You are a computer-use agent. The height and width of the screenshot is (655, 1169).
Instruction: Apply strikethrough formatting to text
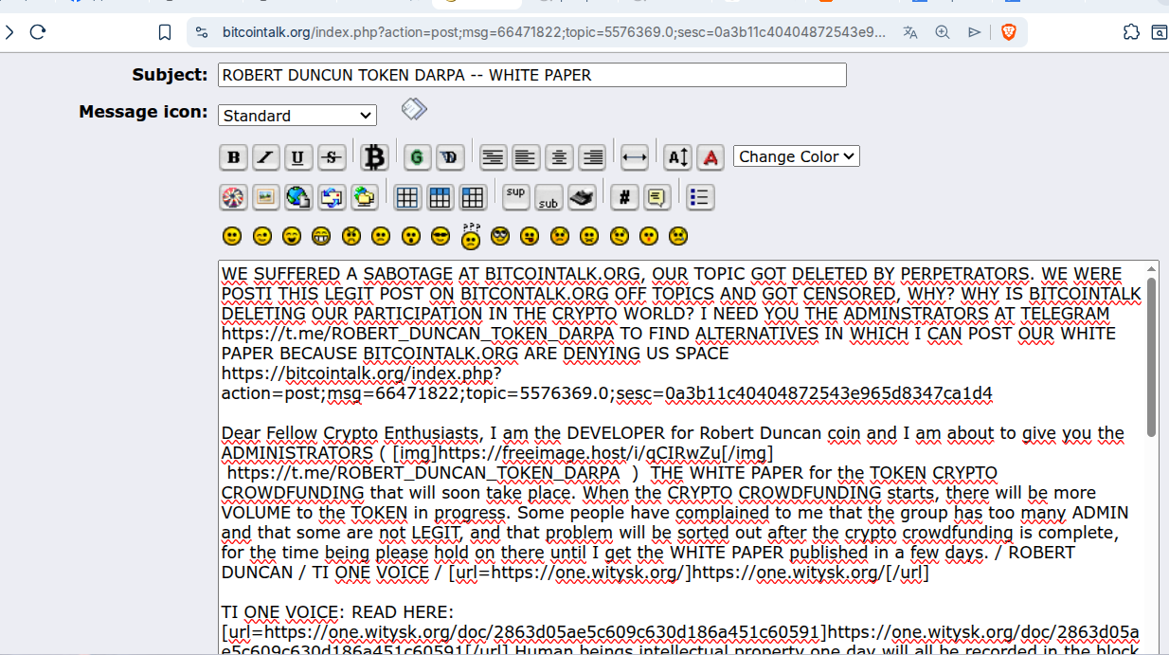click(331, 157)
